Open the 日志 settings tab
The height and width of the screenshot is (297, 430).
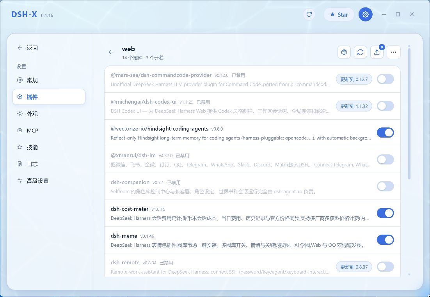point(49,164)
